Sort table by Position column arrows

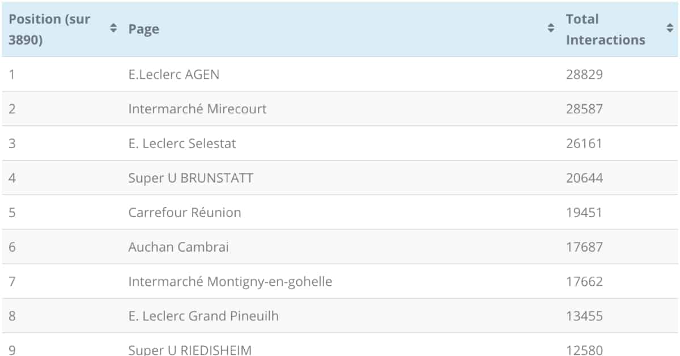tap(113, 28)
